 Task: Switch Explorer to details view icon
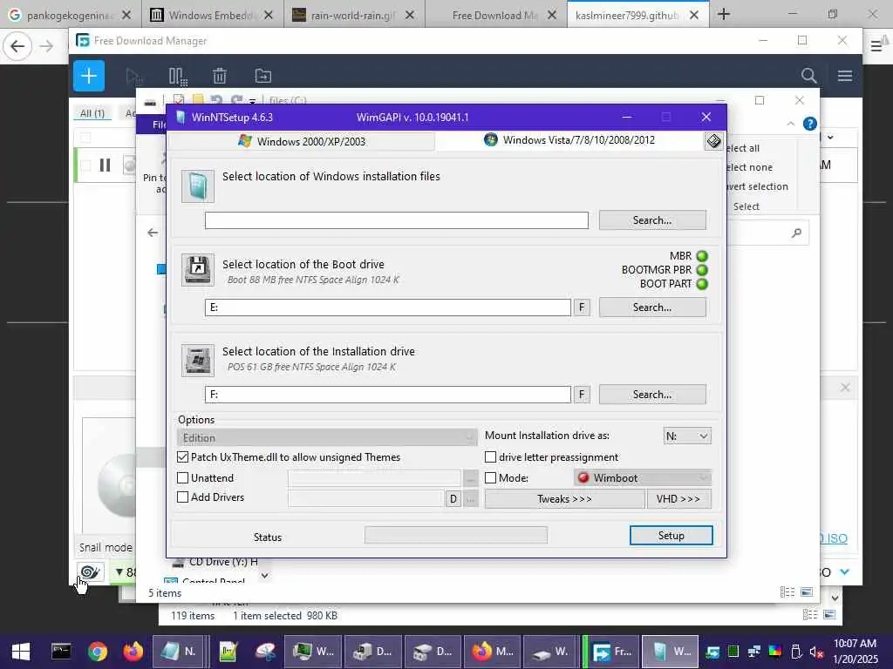[787, 592]
